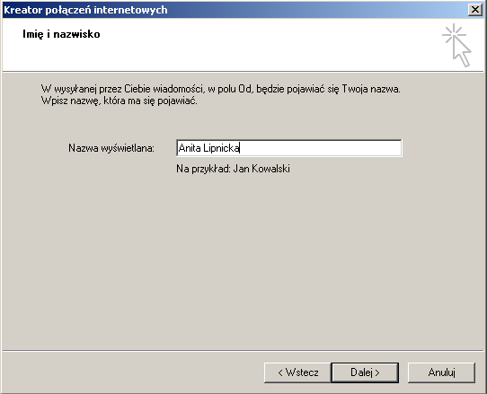The height and width of the screenshot is (394, 487).
Task: Click the Nazwa wyświetlana label
Action: pyautogui.click(x=111, y=148)
